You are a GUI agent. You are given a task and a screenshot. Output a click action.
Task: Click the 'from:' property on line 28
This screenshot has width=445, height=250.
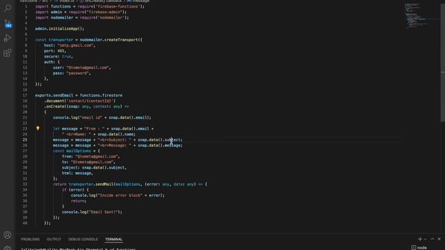(67, 156)
